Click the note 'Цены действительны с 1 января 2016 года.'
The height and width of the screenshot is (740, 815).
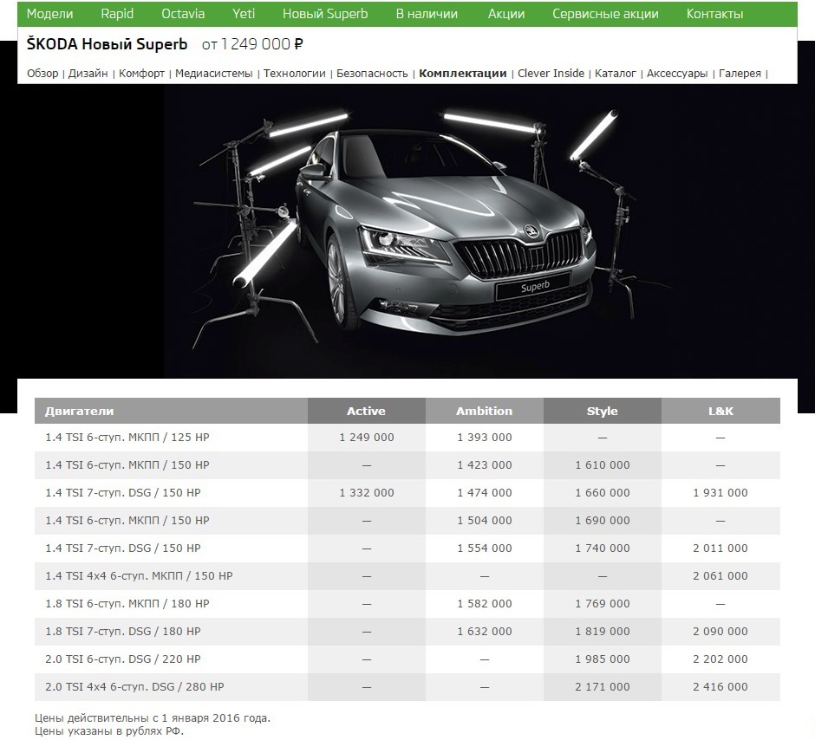click(x=153, y=718)
